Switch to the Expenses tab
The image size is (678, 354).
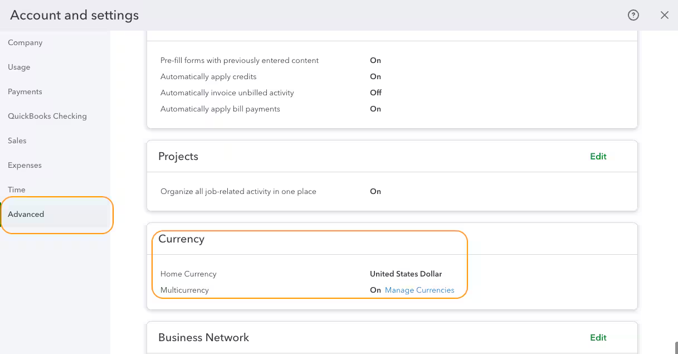tap(25, 166)
